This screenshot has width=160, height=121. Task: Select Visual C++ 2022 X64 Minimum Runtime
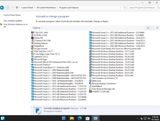pos(117,41)
